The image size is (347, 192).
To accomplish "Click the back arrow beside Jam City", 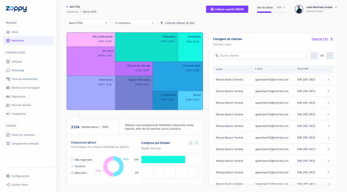I will click(67, 7).
